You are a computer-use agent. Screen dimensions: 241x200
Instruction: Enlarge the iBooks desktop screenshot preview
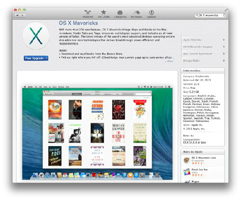tap(97, 133)
